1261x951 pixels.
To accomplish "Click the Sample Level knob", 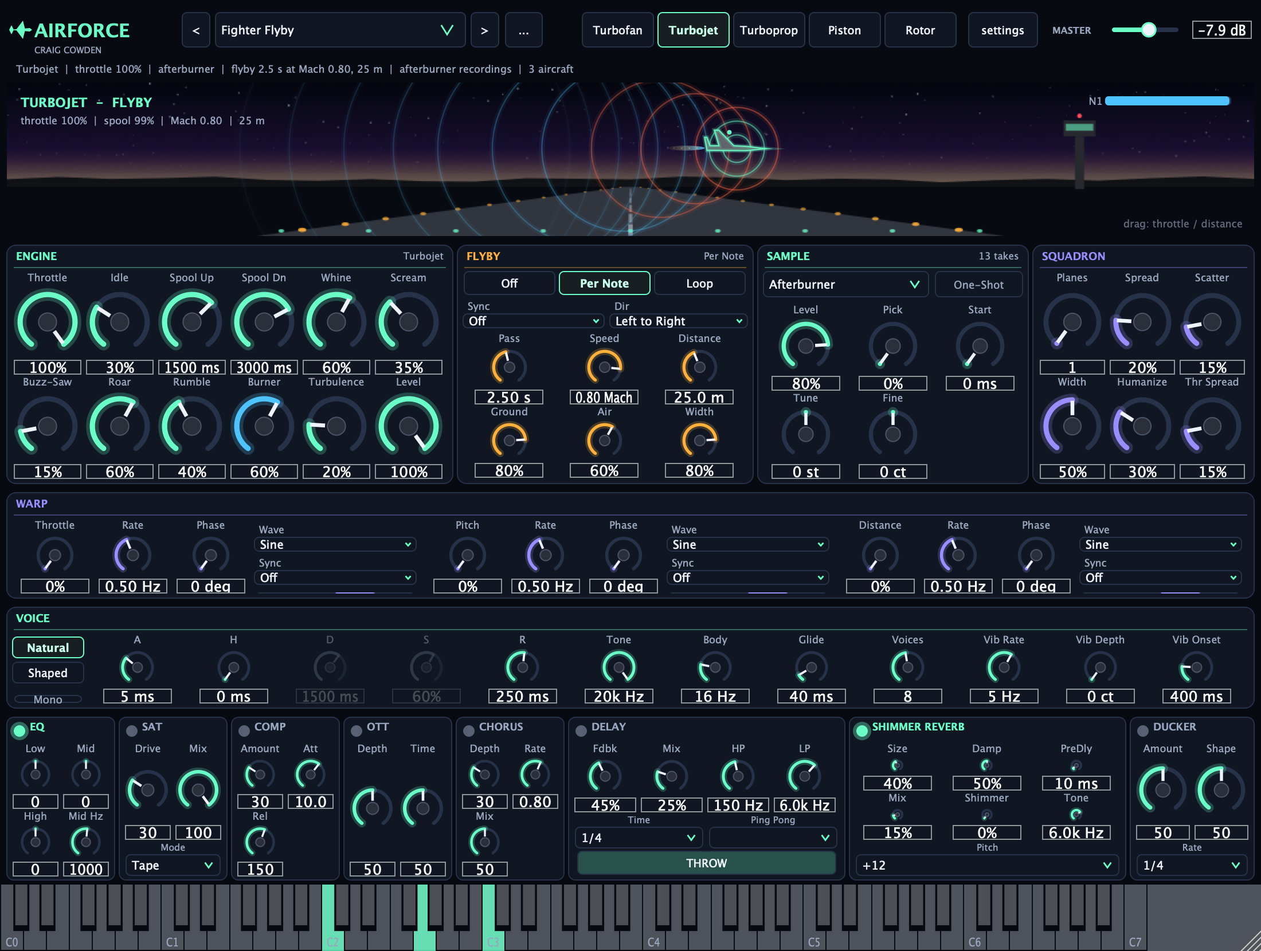I will click(805, 345).
